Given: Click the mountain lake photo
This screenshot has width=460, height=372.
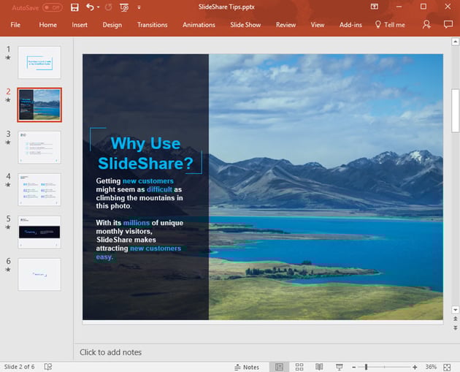Looking at the screenshot, I should [326, 187].
